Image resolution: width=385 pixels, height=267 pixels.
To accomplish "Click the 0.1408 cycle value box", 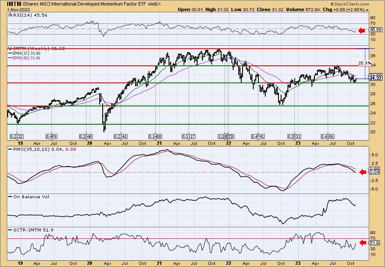I will [155, 136].
